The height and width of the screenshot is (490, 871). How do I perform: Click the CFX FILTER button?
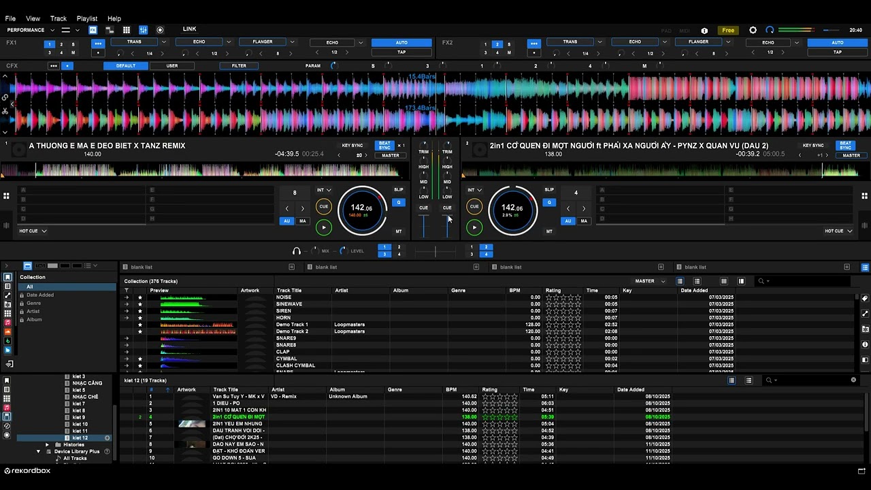click(239, 66)
